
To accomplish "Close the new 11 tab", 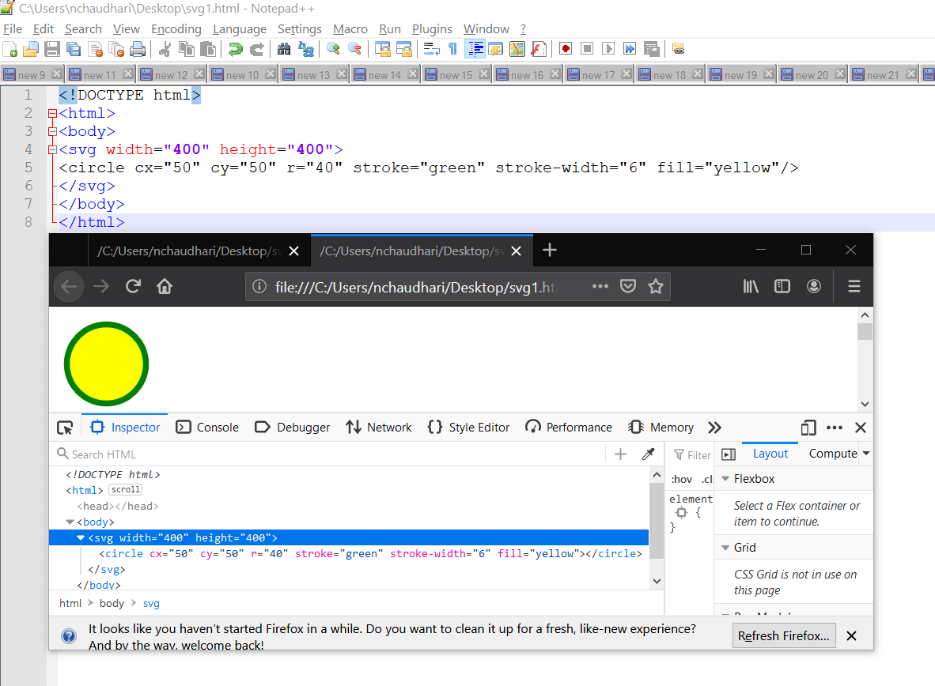I will pyautogui.click(x=128, y=74).
